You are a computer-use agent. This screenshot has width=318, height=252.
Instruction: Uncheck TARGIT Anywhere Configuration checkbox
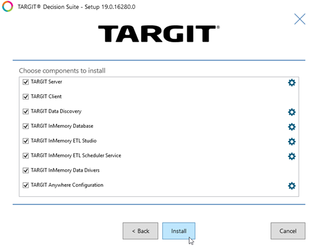(26, 185)
